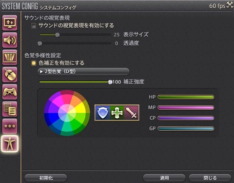Click the green cross healer role icon

click(117, 113)
